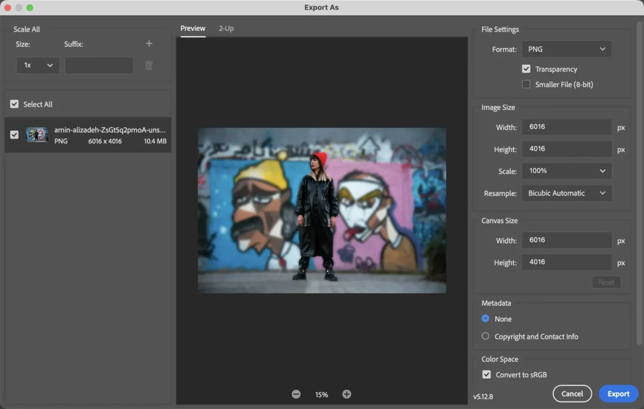Click the trash icon to delete scale

[x=149, y=65]
